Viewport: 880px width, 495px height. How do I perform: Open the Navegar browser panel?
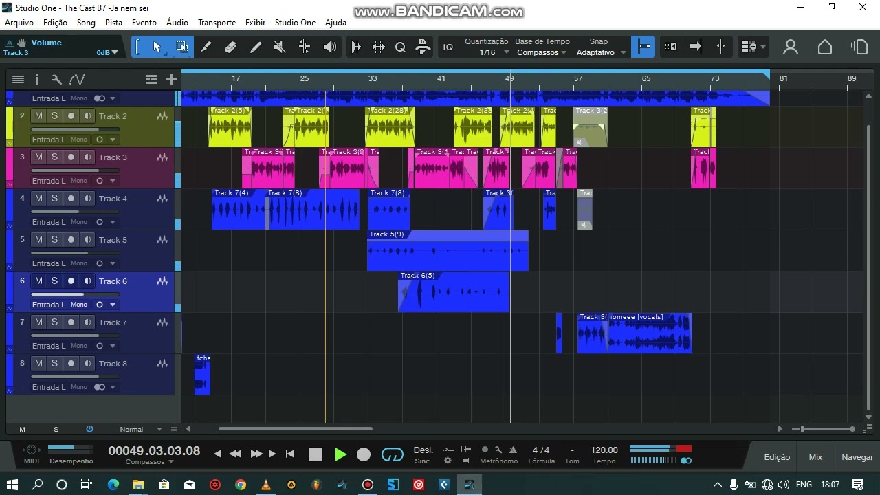click(857, 457)
